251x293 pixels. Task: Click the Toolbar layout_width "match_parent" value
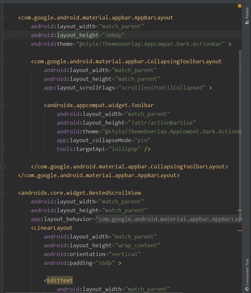[x=147, y=114]
